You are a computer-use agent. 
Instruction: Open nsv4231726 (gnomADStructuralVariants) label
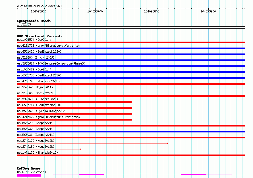pos(49,46)
